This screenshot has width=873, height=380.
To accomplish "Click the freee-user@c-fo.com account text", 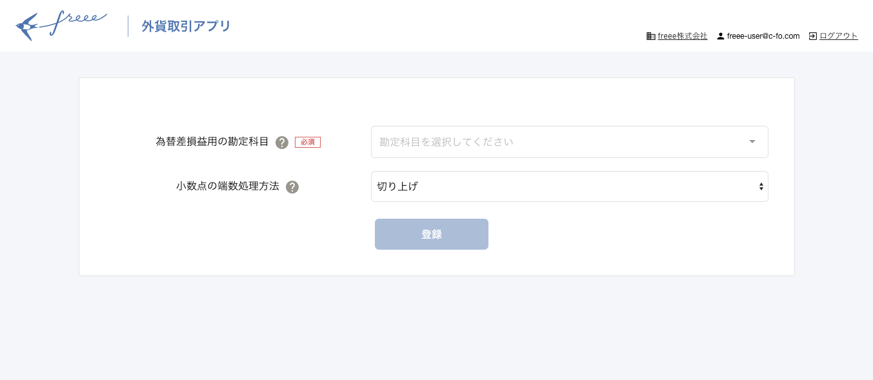I will (x=763, y=36).
